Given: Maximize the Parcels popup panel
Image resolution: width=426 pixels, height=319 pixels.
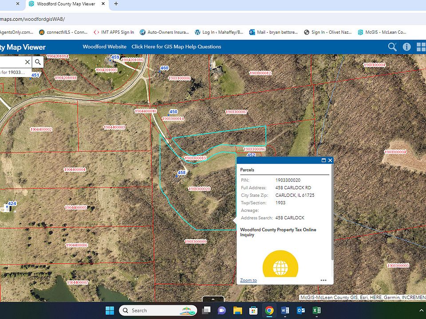Looking at the screenshot, I should 323,160.
